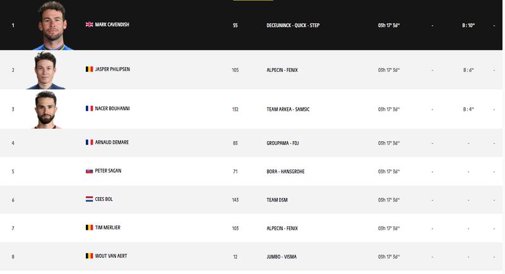Click the French flag beside Nacer Bouhanni

tap(89, 108)
